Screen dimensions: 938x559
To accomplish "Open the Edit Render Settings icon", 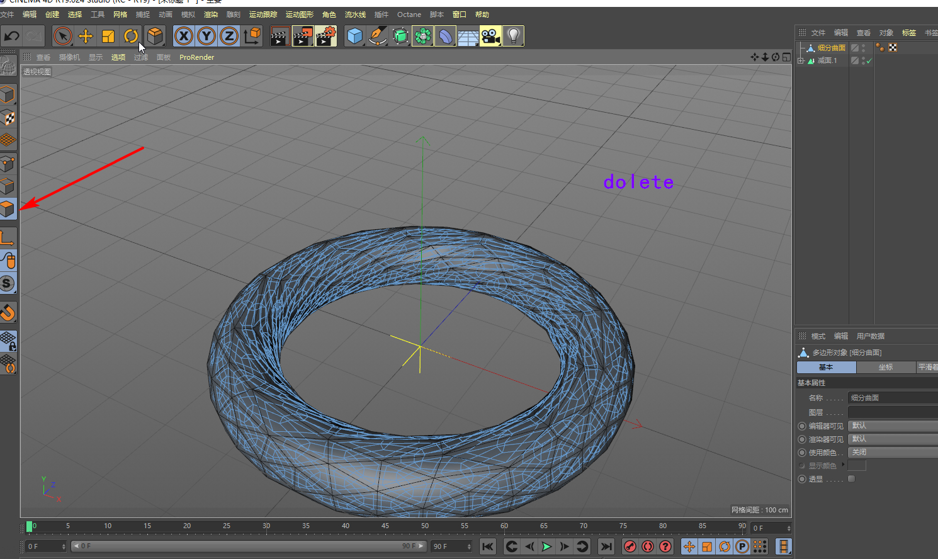I will 325,36.
